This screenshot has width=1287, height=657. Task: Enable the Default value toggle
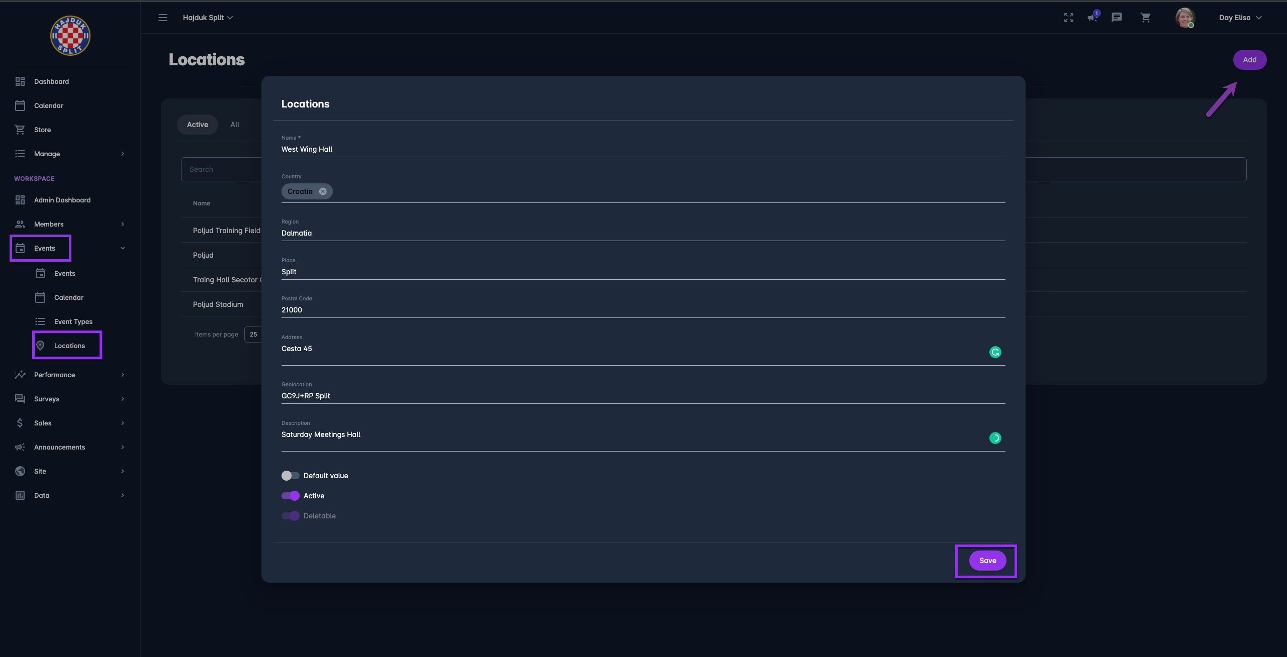290,476
